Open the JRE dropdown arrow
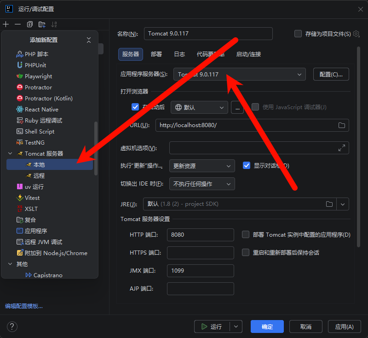 (343, 204)
